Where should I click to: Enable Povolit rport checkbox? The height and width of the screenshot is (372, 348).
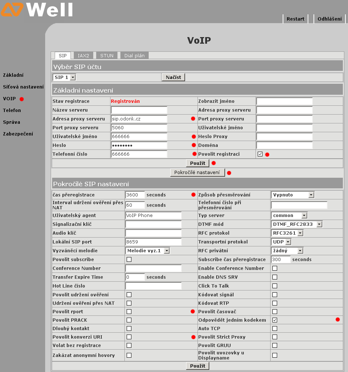[129, 311]
